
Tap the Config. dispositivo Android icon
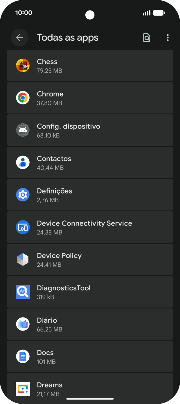tap(23, 130)
